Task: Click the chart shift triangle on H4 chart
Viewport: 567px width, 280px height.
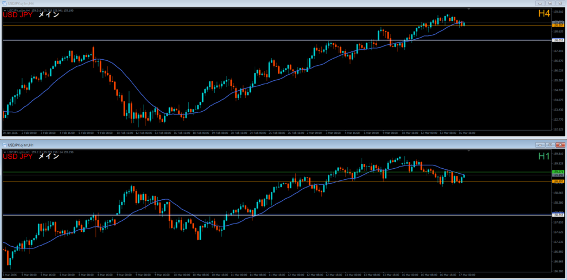Action: [x=468, y=9]
